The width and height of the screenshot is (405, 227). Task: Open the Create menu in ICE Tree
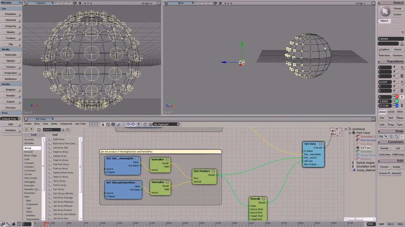coord(28,124)
